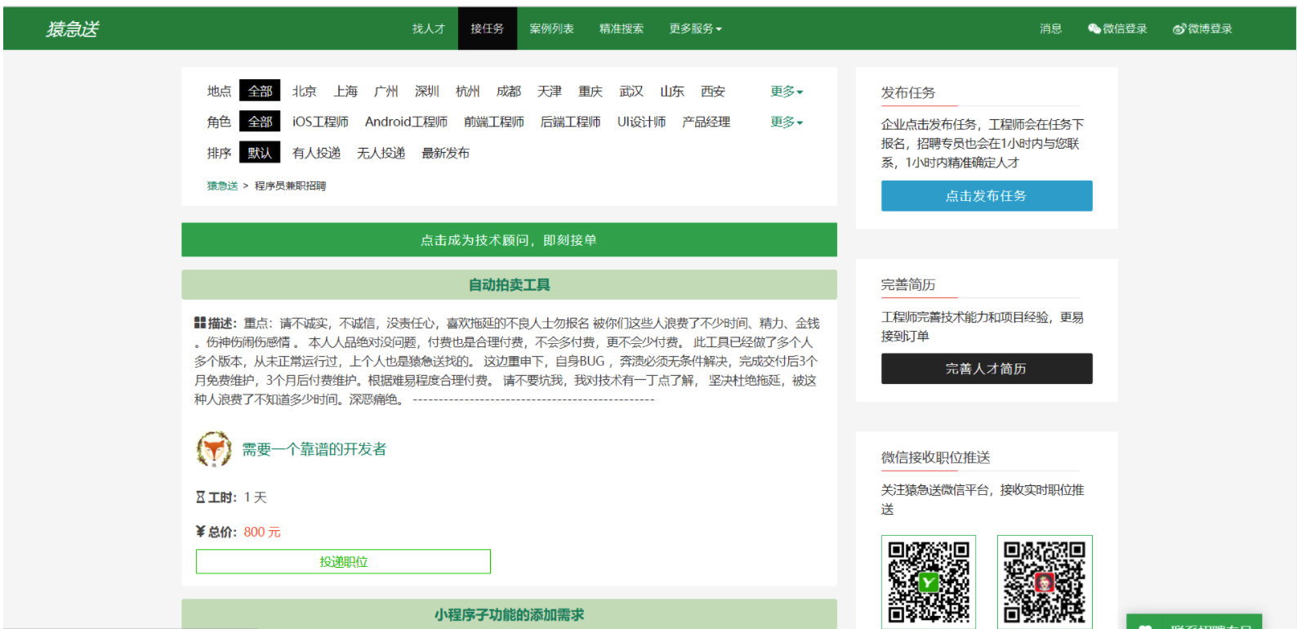Image resolution: width=1297 pixels, height=629 pixels.
Task: Pick 成都 in the location filter
Action: coord(509,91)
